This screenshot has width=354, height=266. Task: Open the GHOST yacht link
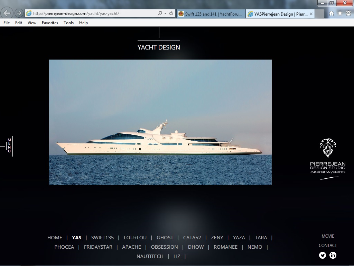(x=165, y=238)
